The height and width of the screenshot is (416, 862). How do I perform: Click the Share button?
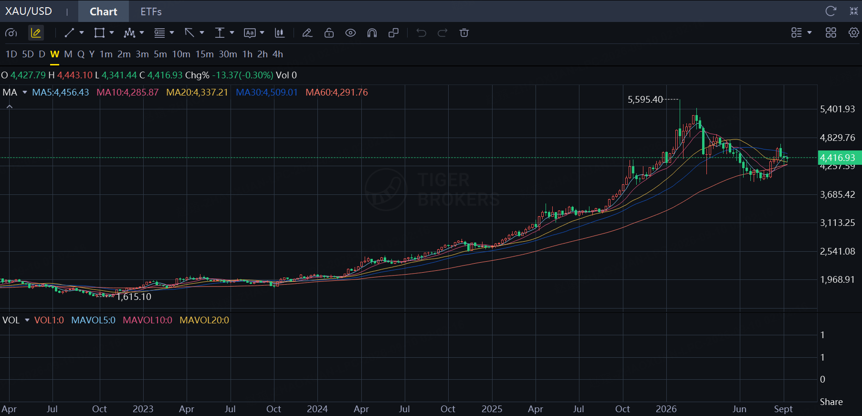831,402
